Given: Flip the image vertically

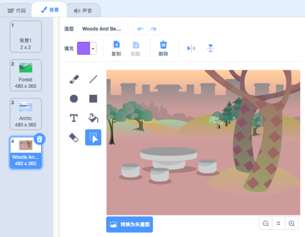Looking at the screenshot, I should (x=211, y=48).
